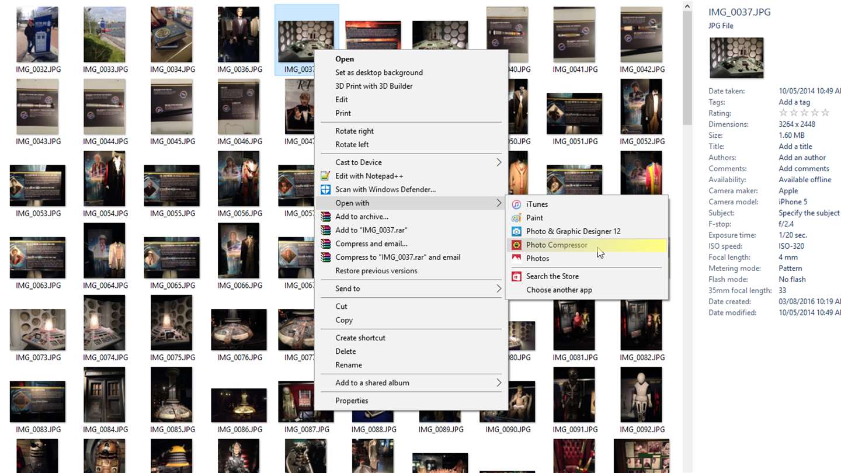Choose Rotate left
Screen dimensions: 841x473
click(x=352, y=145)
